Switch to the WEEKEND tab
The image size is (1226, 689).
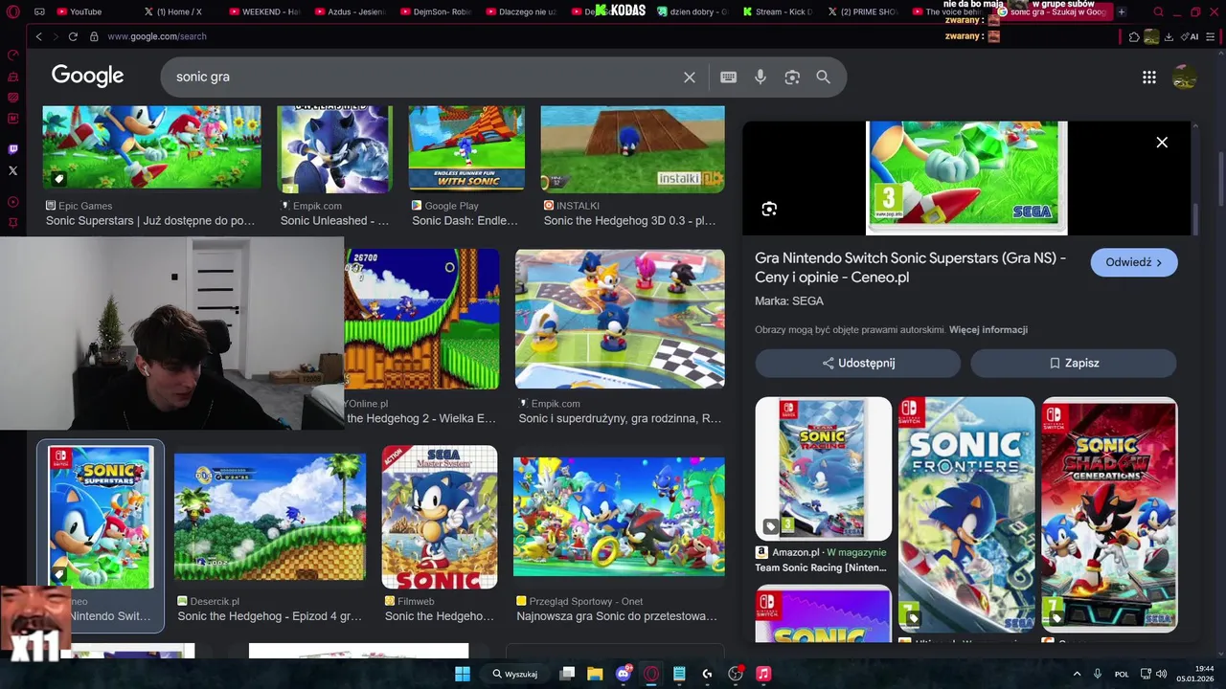tap(265, 11)
